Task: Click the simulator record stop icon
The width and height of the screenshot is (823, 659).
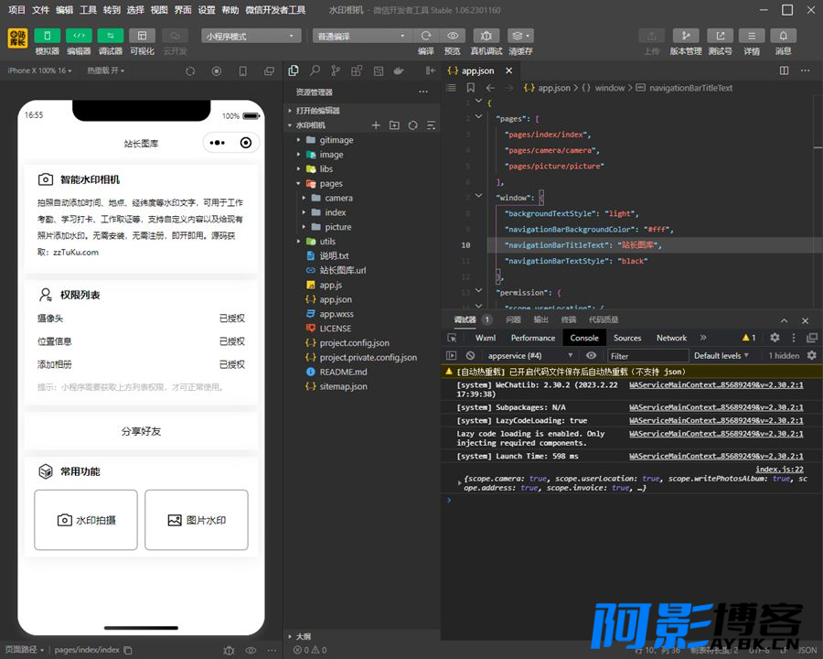Action: click(x=216, y=71)
